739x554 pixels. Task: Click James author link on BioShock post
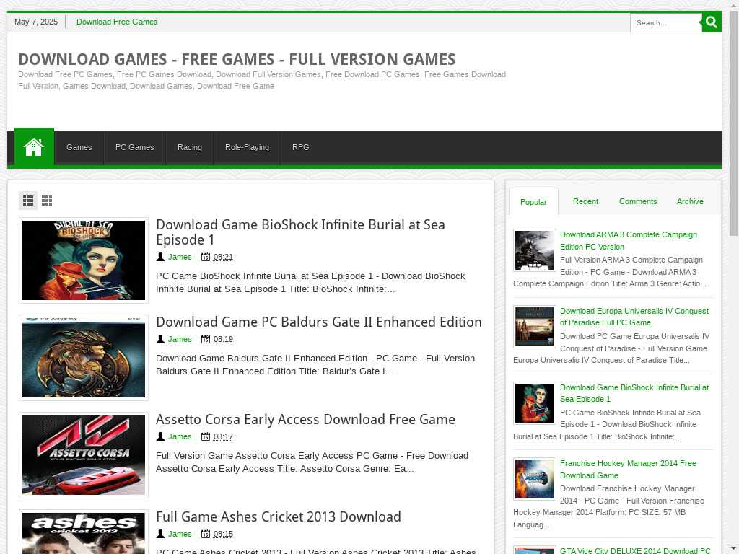180,257
